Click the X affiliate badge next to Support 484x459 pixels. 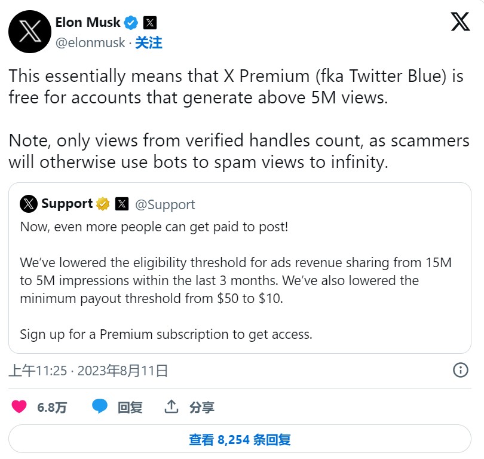122,204
